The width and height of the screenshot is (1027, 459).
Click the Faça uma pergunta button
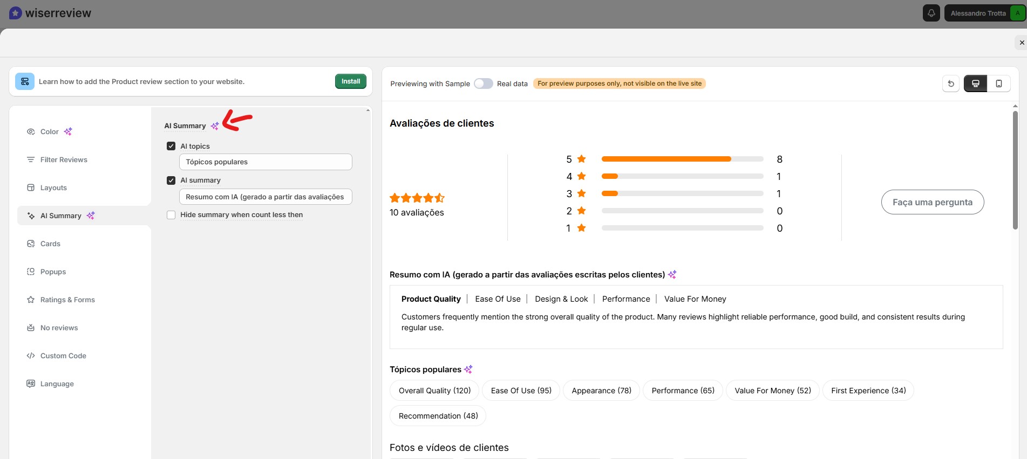pyautogui.click(x=932, y=202)
